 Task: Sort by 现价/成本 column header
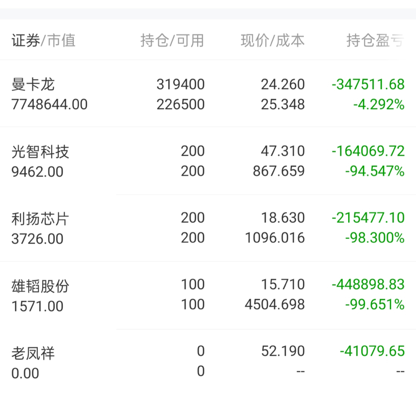point(273,41)
